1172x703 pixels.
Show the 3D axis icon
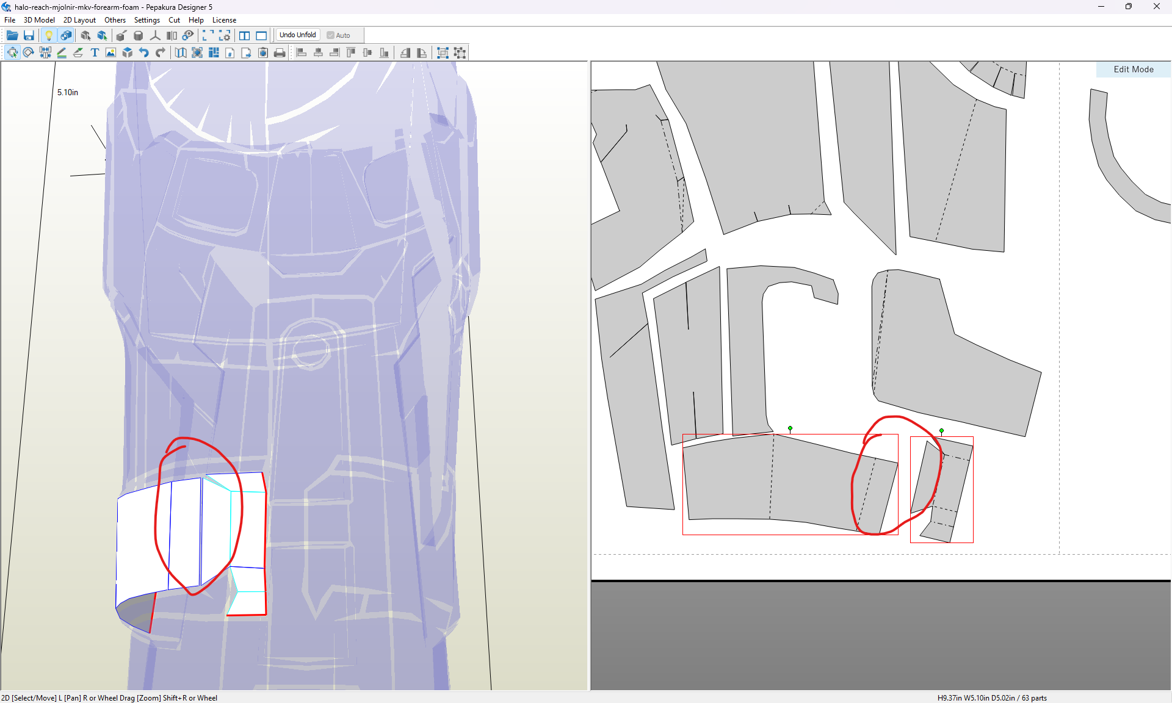[155, 35]
